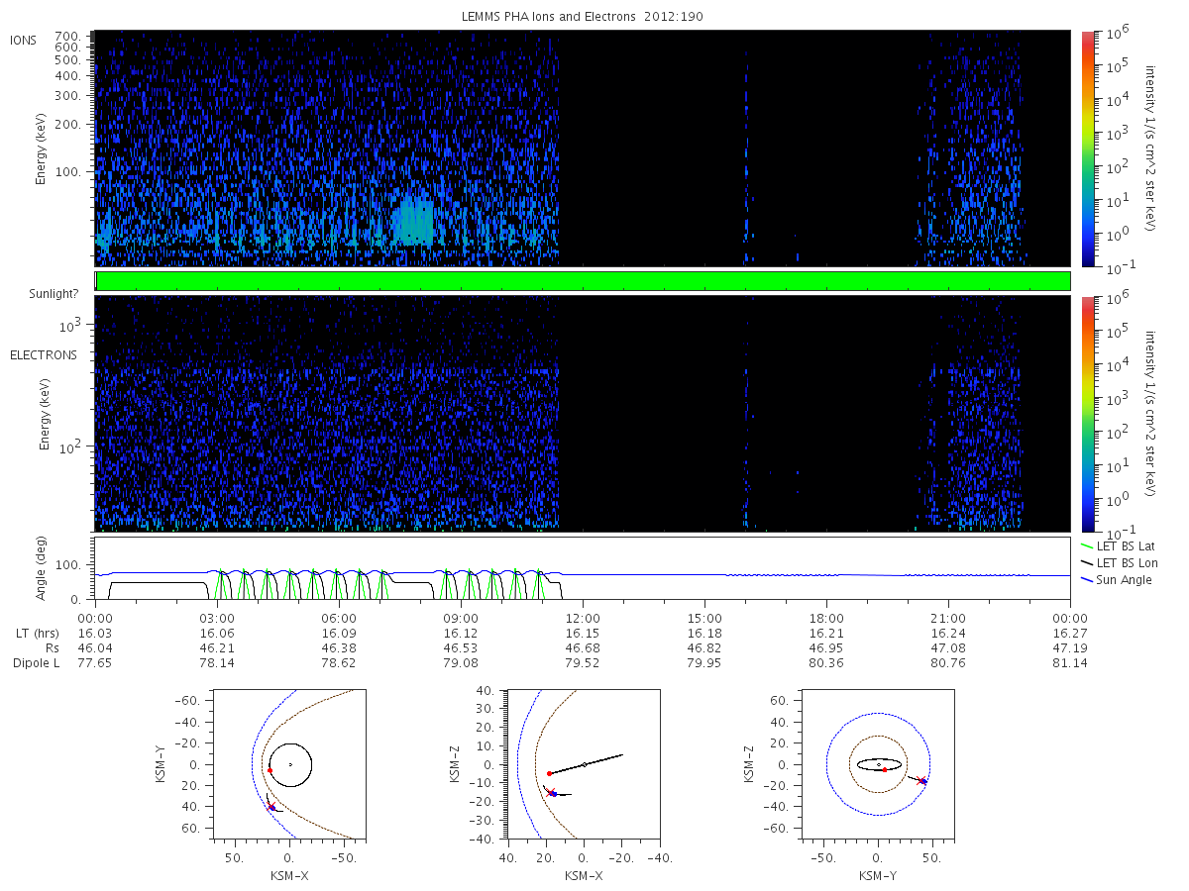Click the blue Sun Angle legend entry
1189x891 pixels.
point(1117,580)
